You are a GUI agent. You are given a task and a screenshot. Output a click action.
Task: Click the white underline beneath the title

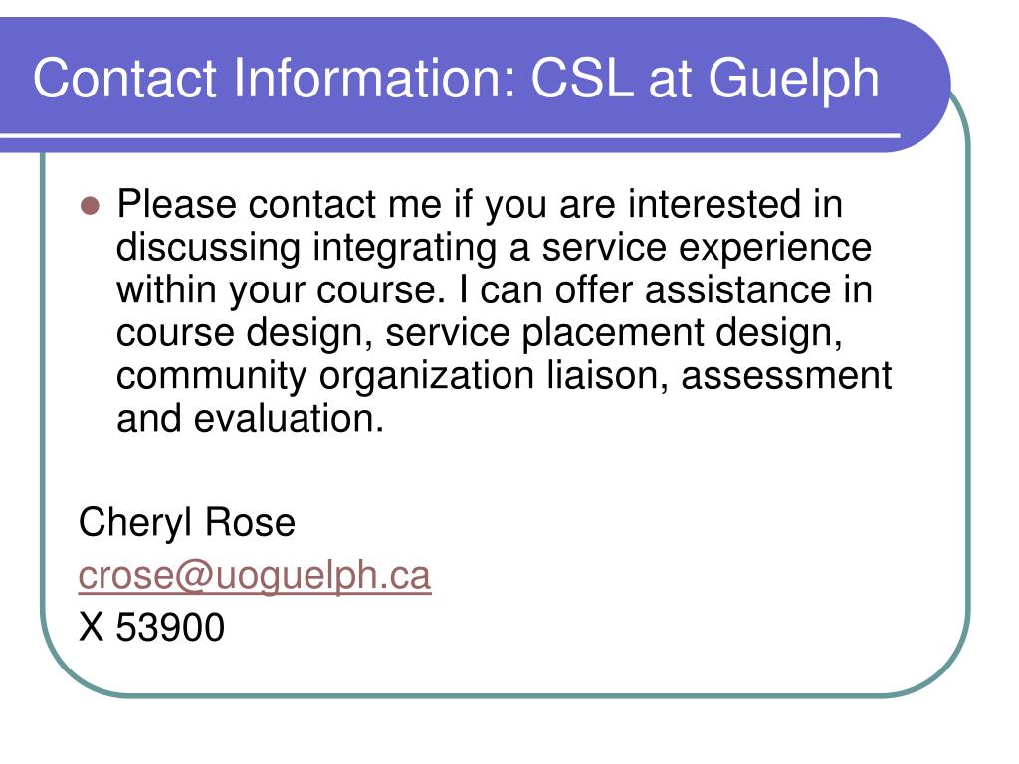pyautogui.click(x=450, y=135)
